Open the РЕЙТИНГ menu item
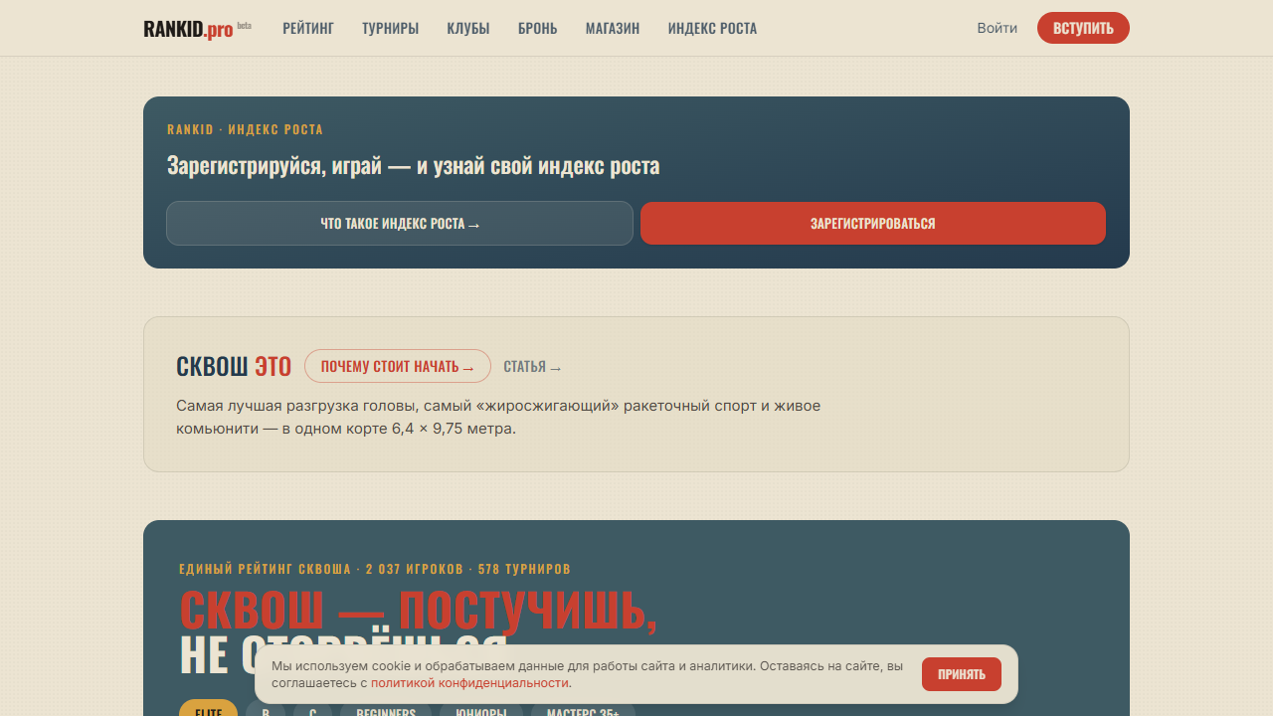The image size is (1273, 716). 308,28
